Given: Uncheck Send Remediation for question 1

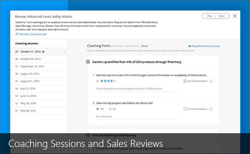Looking at the screenshot, I should coord(185,81).
